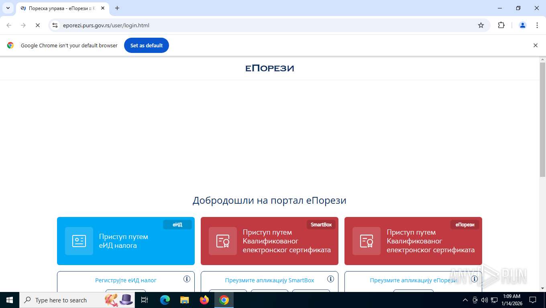Click the scrollbar down arrow

tap(542, 288)
